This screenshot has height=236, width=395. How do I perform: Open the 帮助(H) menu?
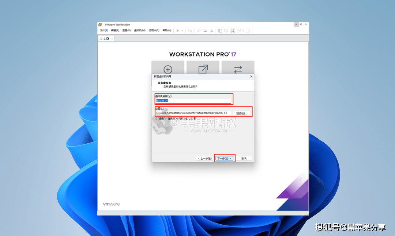tap(167, 30)
